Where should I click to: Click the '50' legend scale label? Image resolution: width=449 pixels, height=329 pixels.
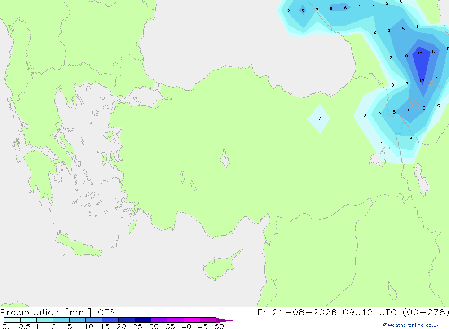(219, 326)
